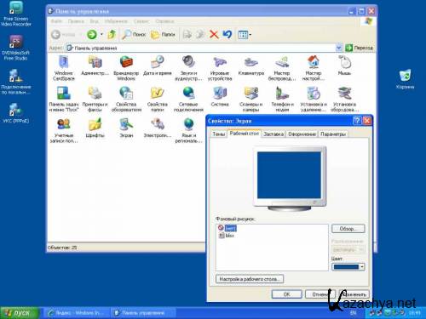The width and height of the screenshot is (426, 319).
Task: Switch to the Рабочий стол tab
Action: (x=245, y=134)
